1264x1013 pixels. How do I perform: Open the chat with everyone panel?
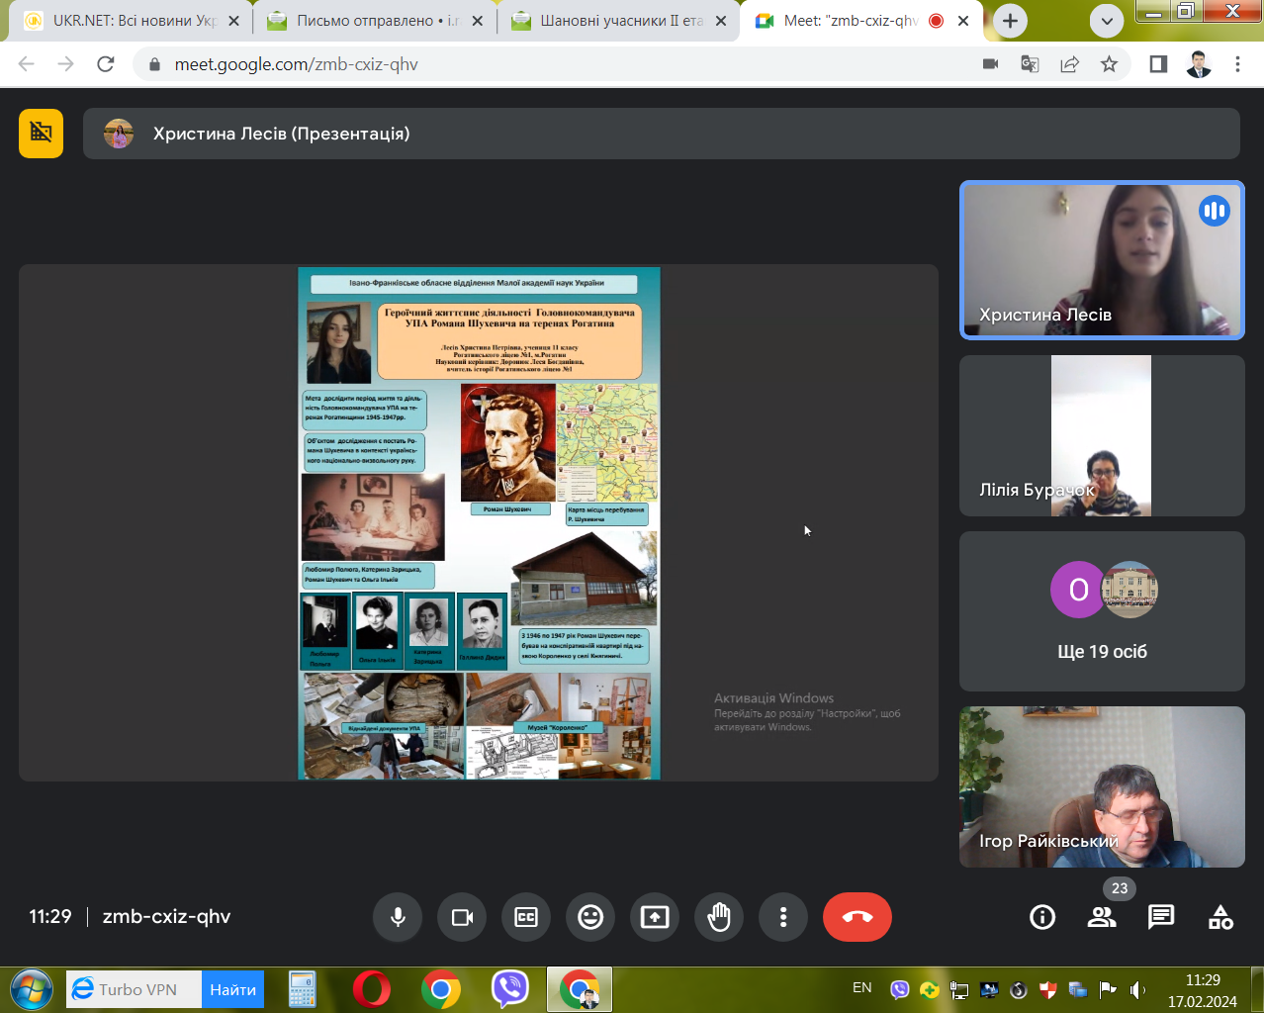click(x=1161, y=917)
